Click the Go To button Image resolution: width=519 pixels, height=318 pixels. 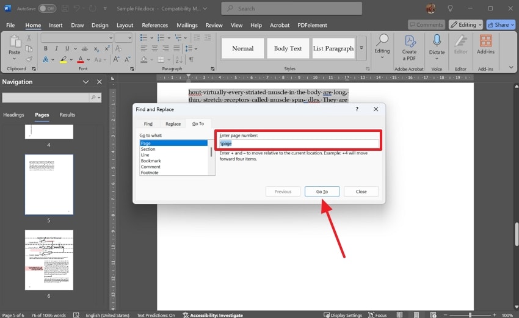[x=322, y=192]
